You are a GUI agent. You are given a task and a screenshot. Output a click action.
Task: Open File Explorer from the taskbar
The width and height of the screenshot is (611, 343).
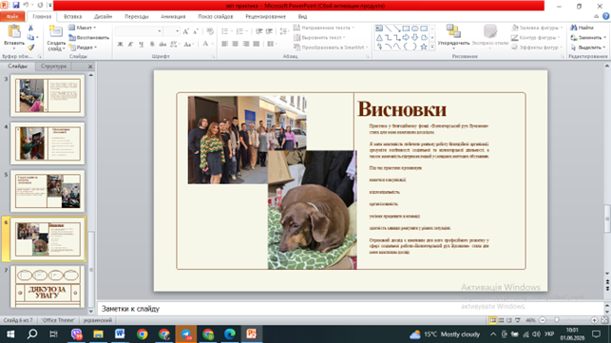[x=98, y=334]
